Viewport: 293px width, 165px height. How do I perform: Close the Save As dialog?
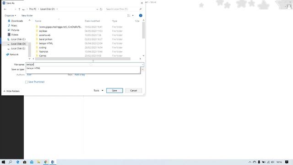[142, 3]
